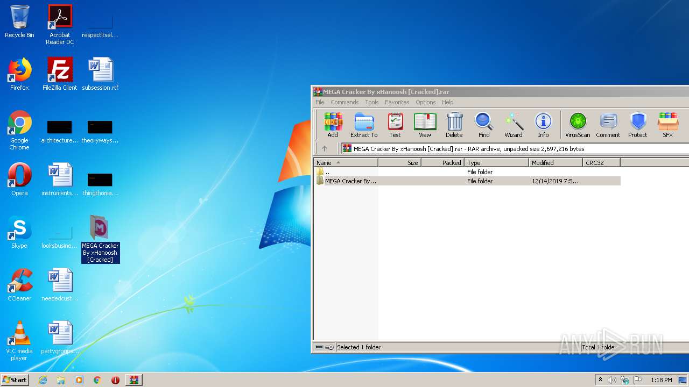
Task: Open the Wizard tool
Action: 514,125
